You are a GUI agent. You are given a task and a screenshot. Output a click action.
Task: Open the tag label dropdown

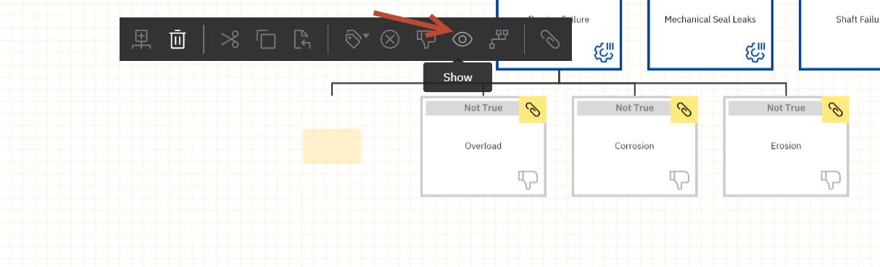tap(357, 39)
